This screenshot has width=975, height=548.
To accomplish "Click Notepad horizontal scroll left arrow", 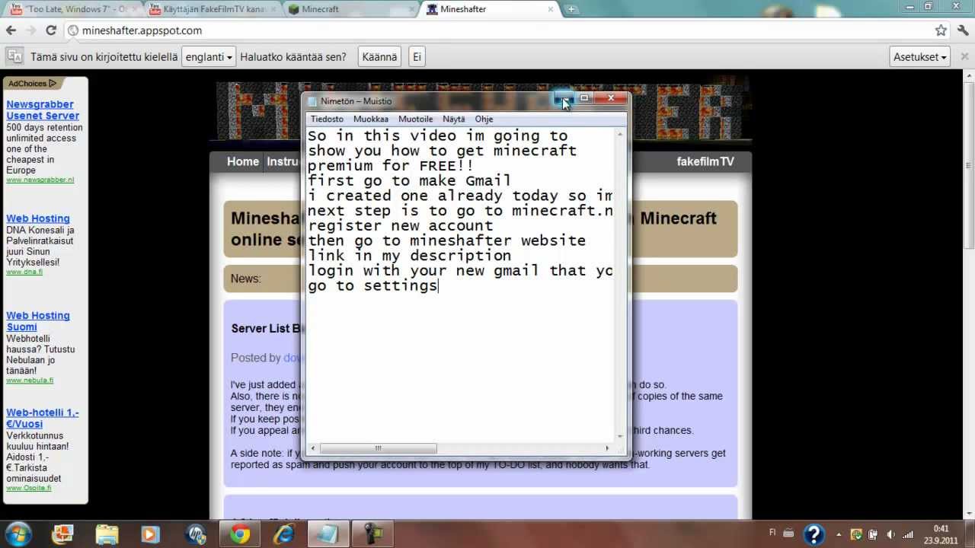I will (312, 448).
